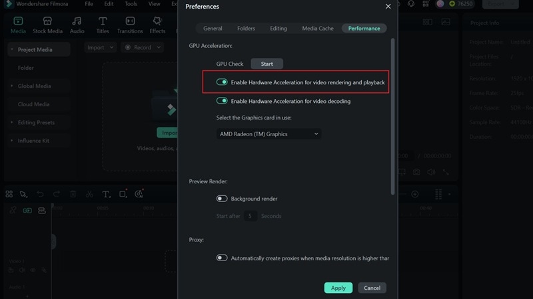Open the View menu
Screen dimensions: 533x299
(x=154, y=4)
